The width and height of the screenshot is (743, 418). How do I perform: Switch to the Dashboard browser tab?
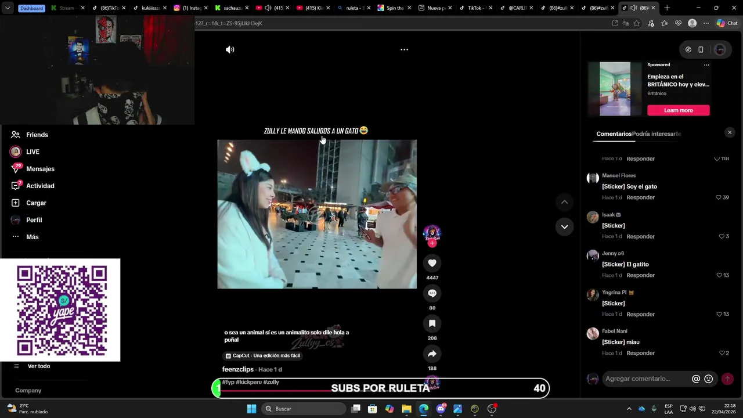tap(31, 8)
